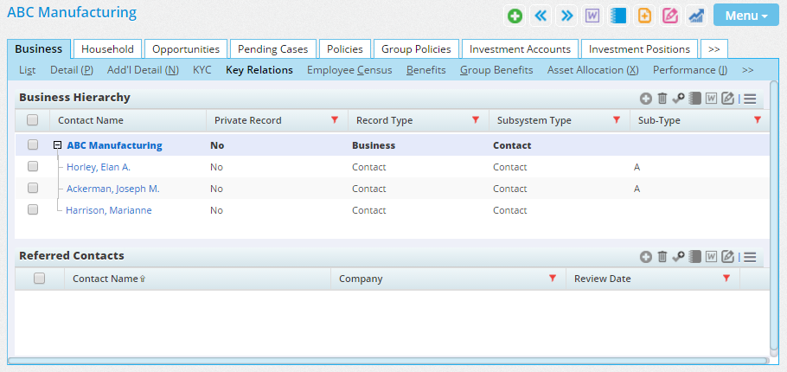
Task: Filter the Record Type column
Action: coord(475,120)
